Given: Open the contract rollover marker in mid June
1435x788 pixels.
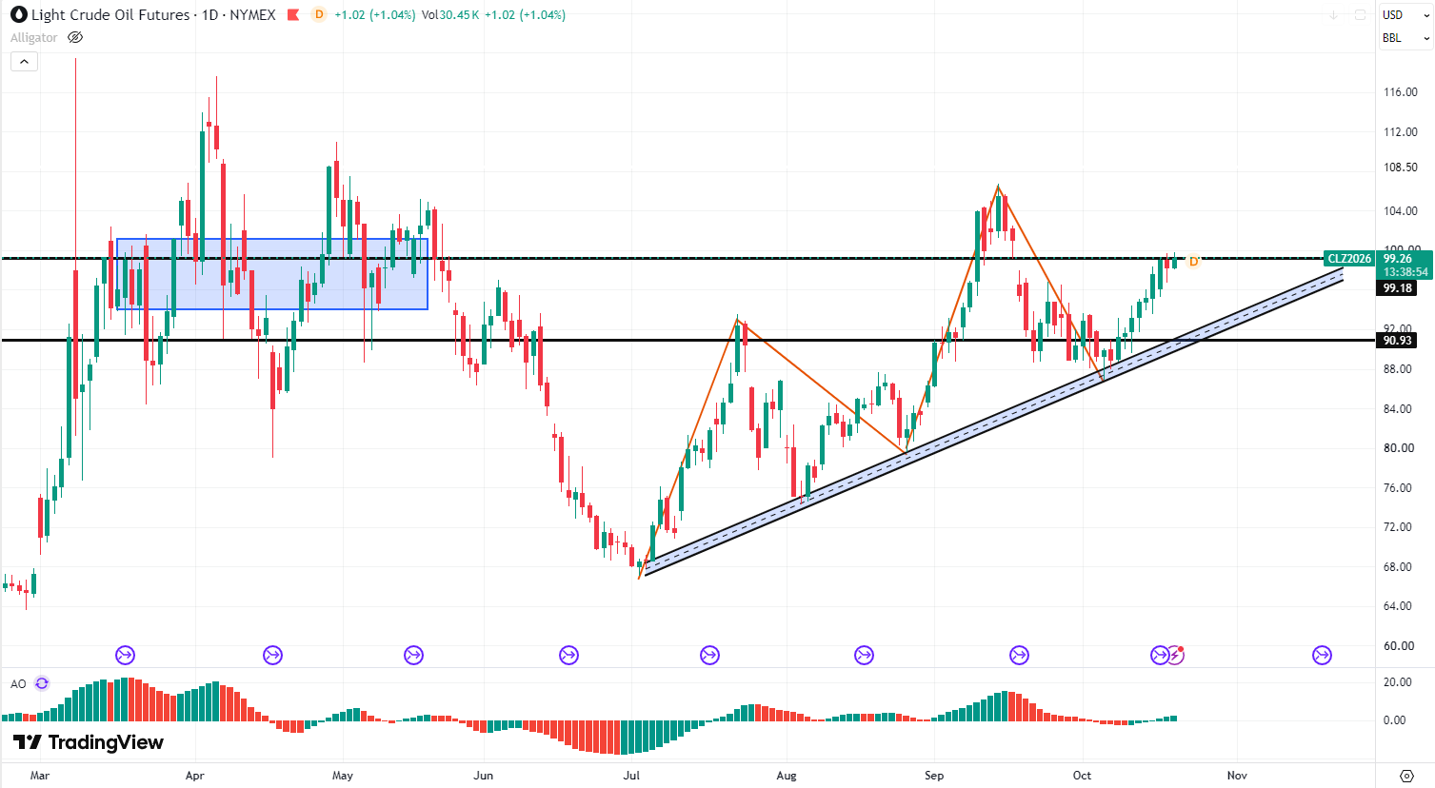Looking at the screenshot, I should coord(568,655).
